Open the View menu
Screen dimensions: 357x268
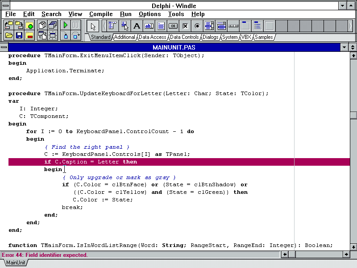coord(75,14)
